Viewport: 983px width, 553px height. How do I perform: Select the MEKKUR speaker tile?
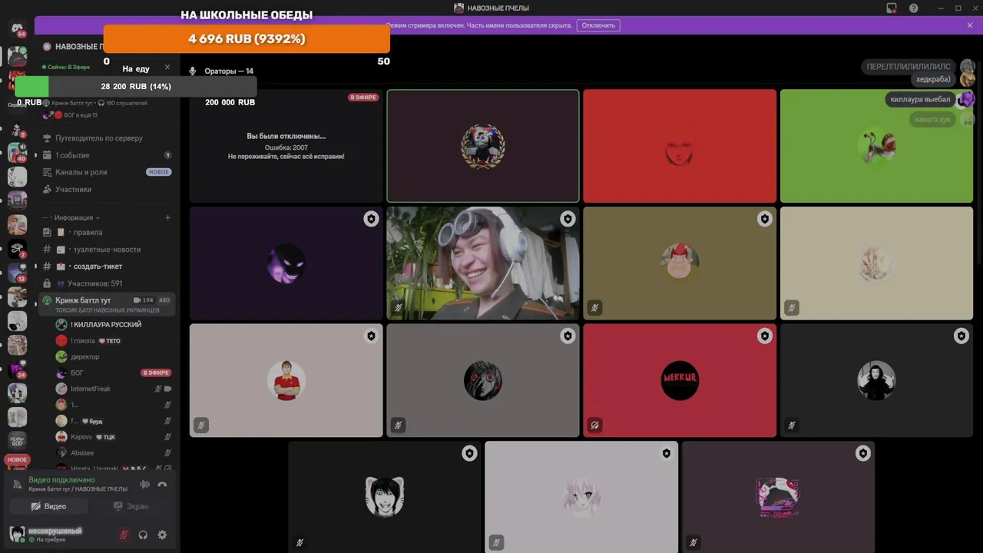coord(680,380)
